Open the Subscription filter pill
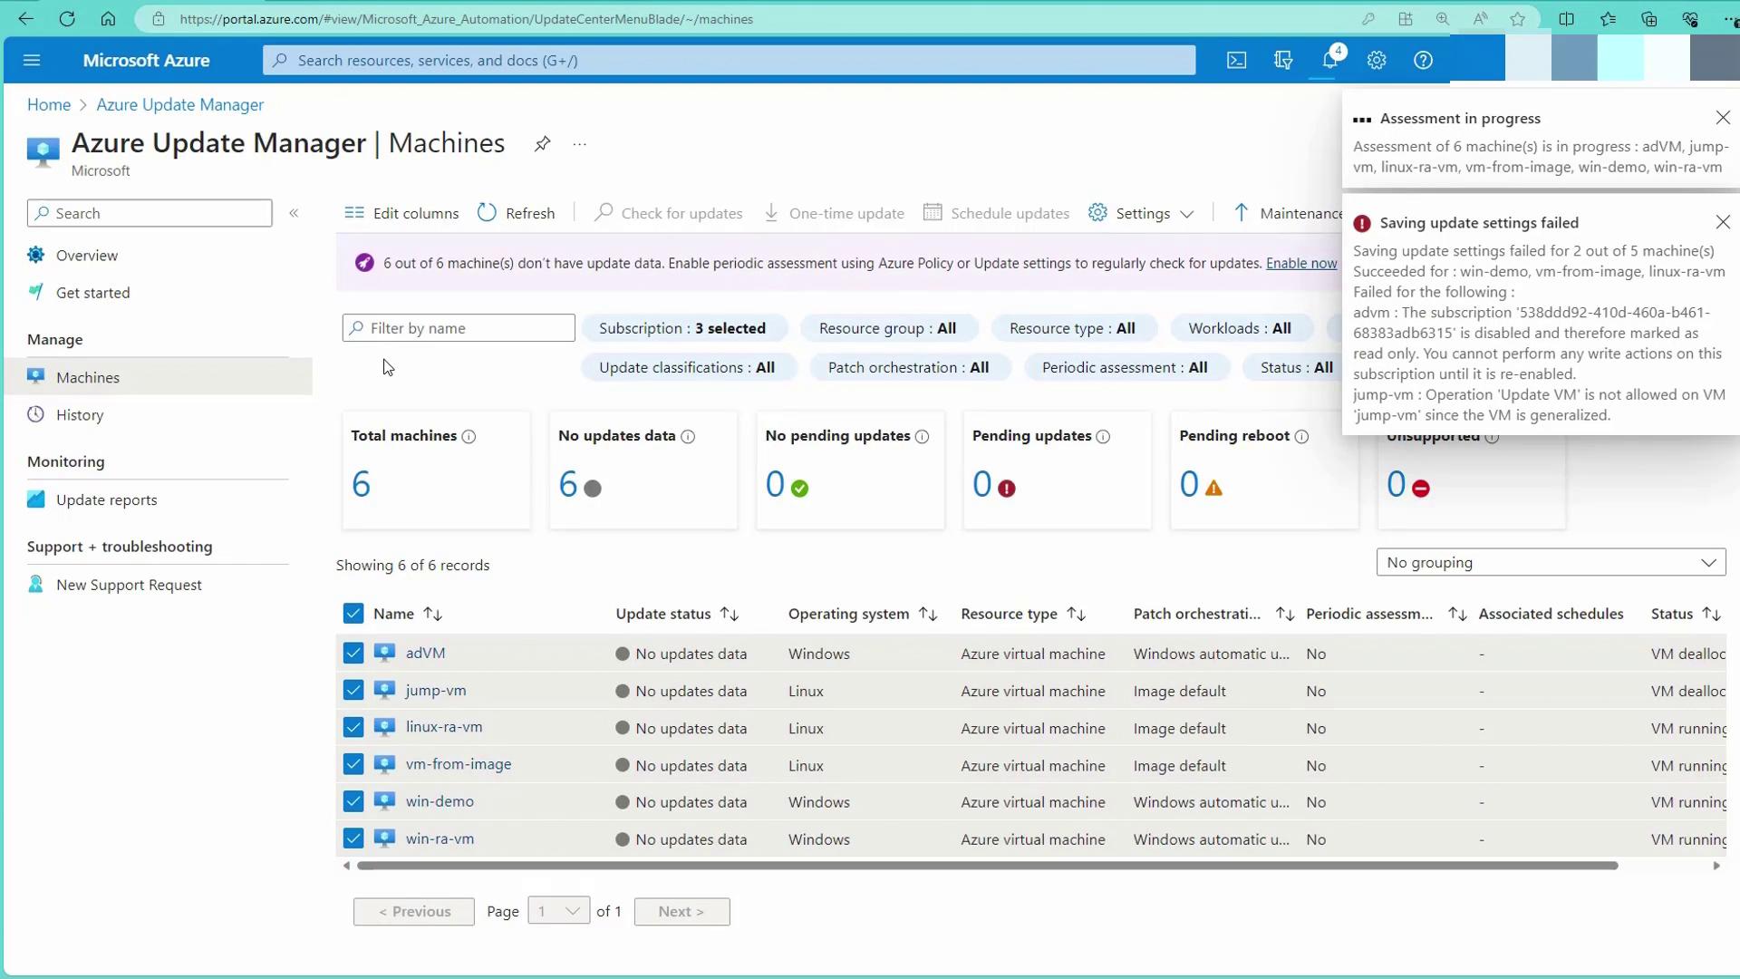Viewport: 1740px width, 979px height. pos(682,328)
